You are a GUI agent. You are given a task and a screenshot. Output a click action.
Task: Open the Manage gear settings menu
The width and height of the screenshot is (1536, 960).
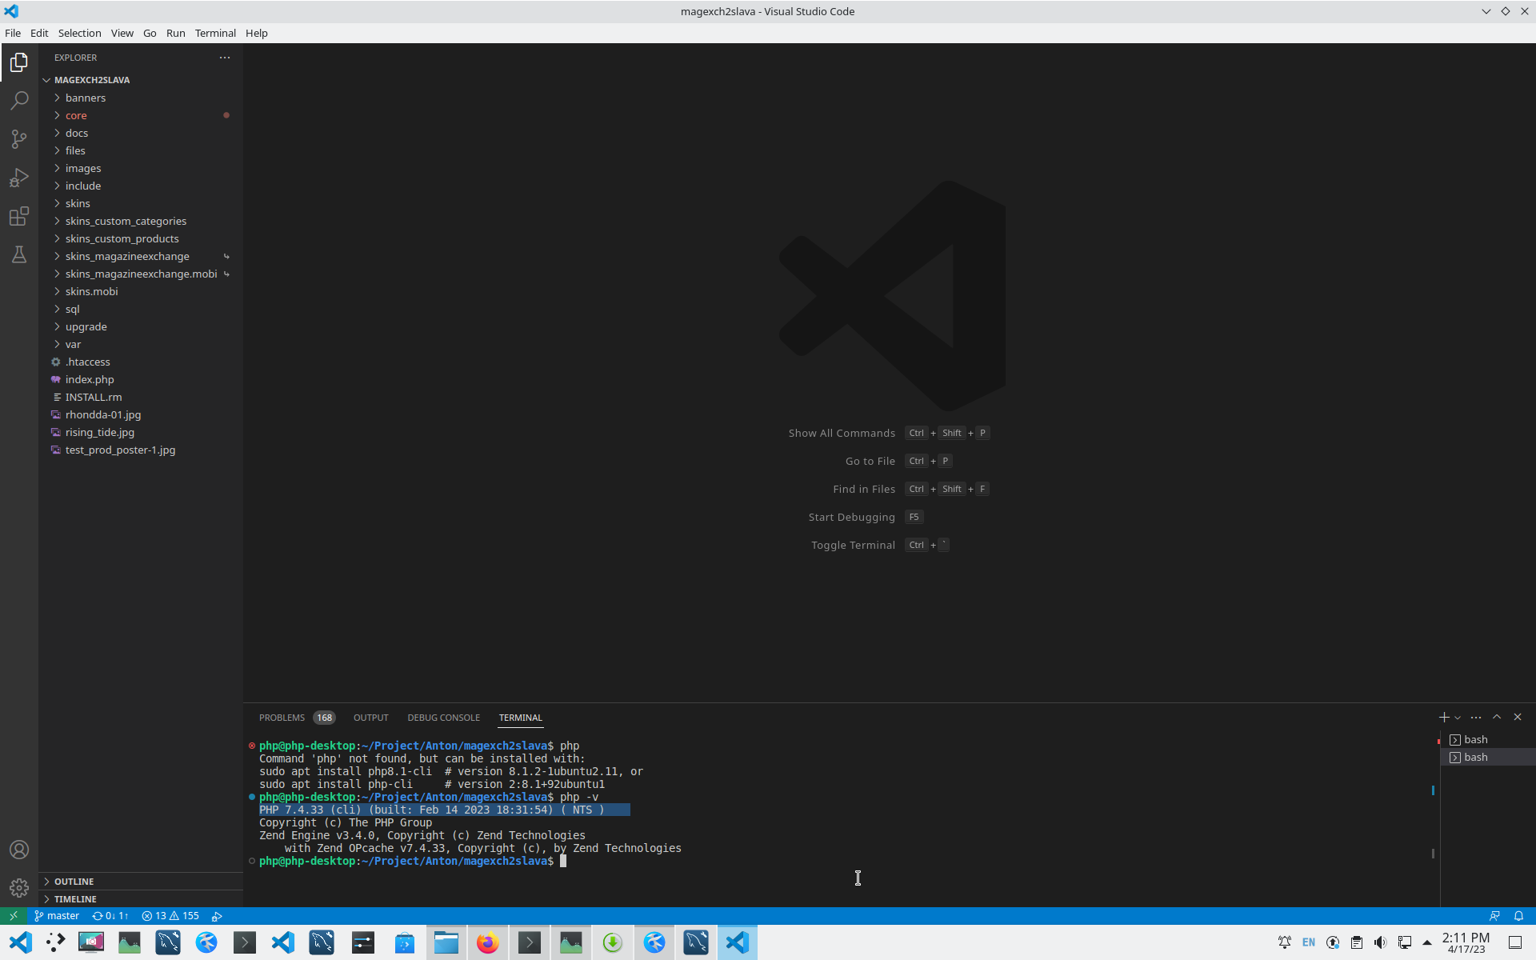point(19,888)
